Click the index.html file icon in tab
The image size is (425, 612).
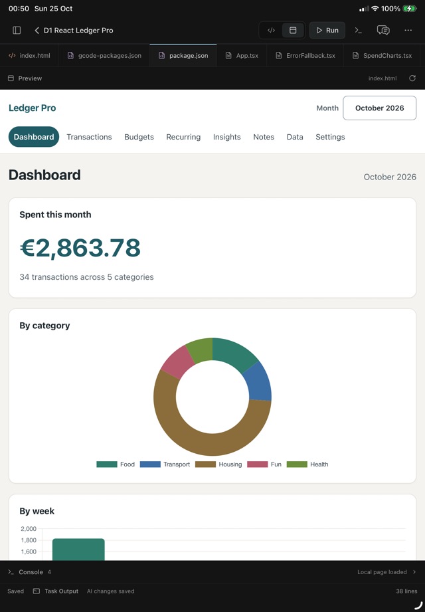pos(12,56)
